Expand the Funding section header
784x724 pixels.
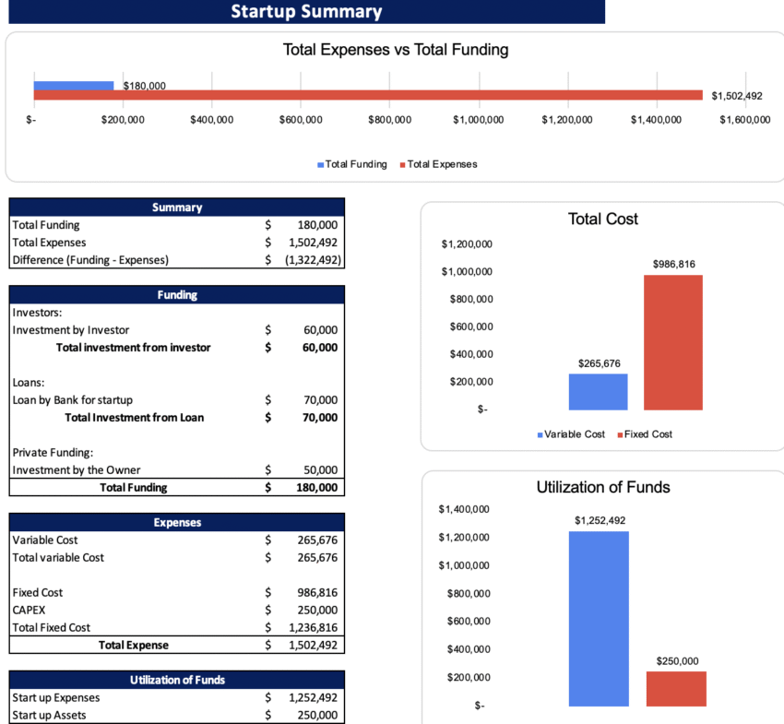[176, 295]
